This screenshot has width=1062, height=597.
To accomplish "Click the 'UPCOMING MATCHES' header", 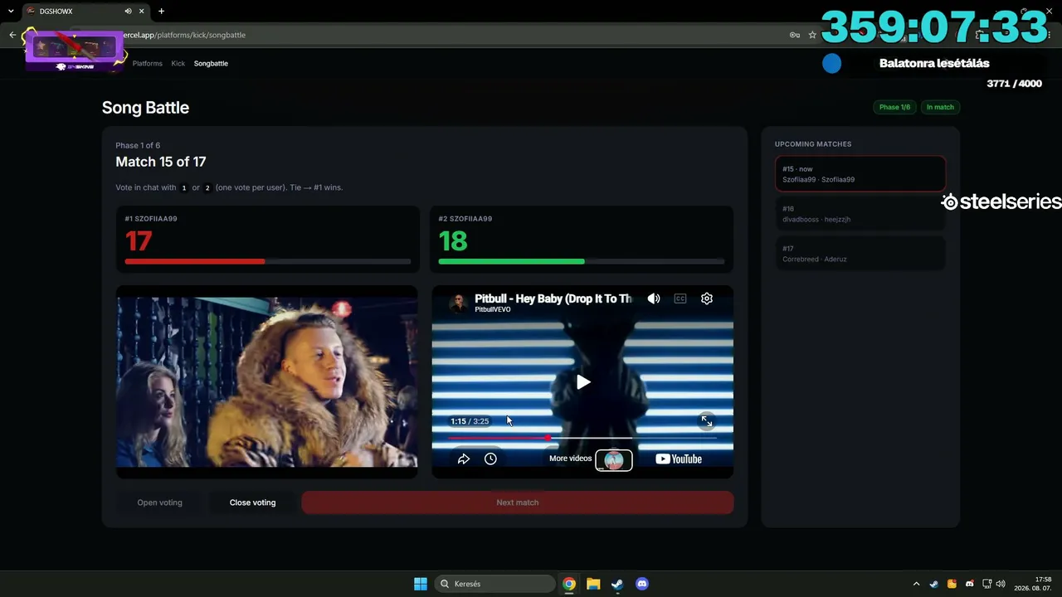I will pos(813,144).
